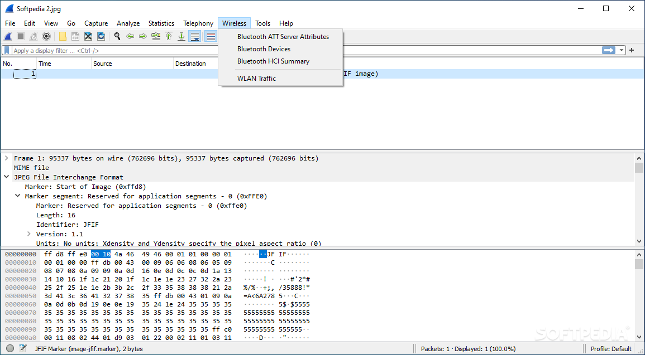Open capture options gear icon

[46, 37]
